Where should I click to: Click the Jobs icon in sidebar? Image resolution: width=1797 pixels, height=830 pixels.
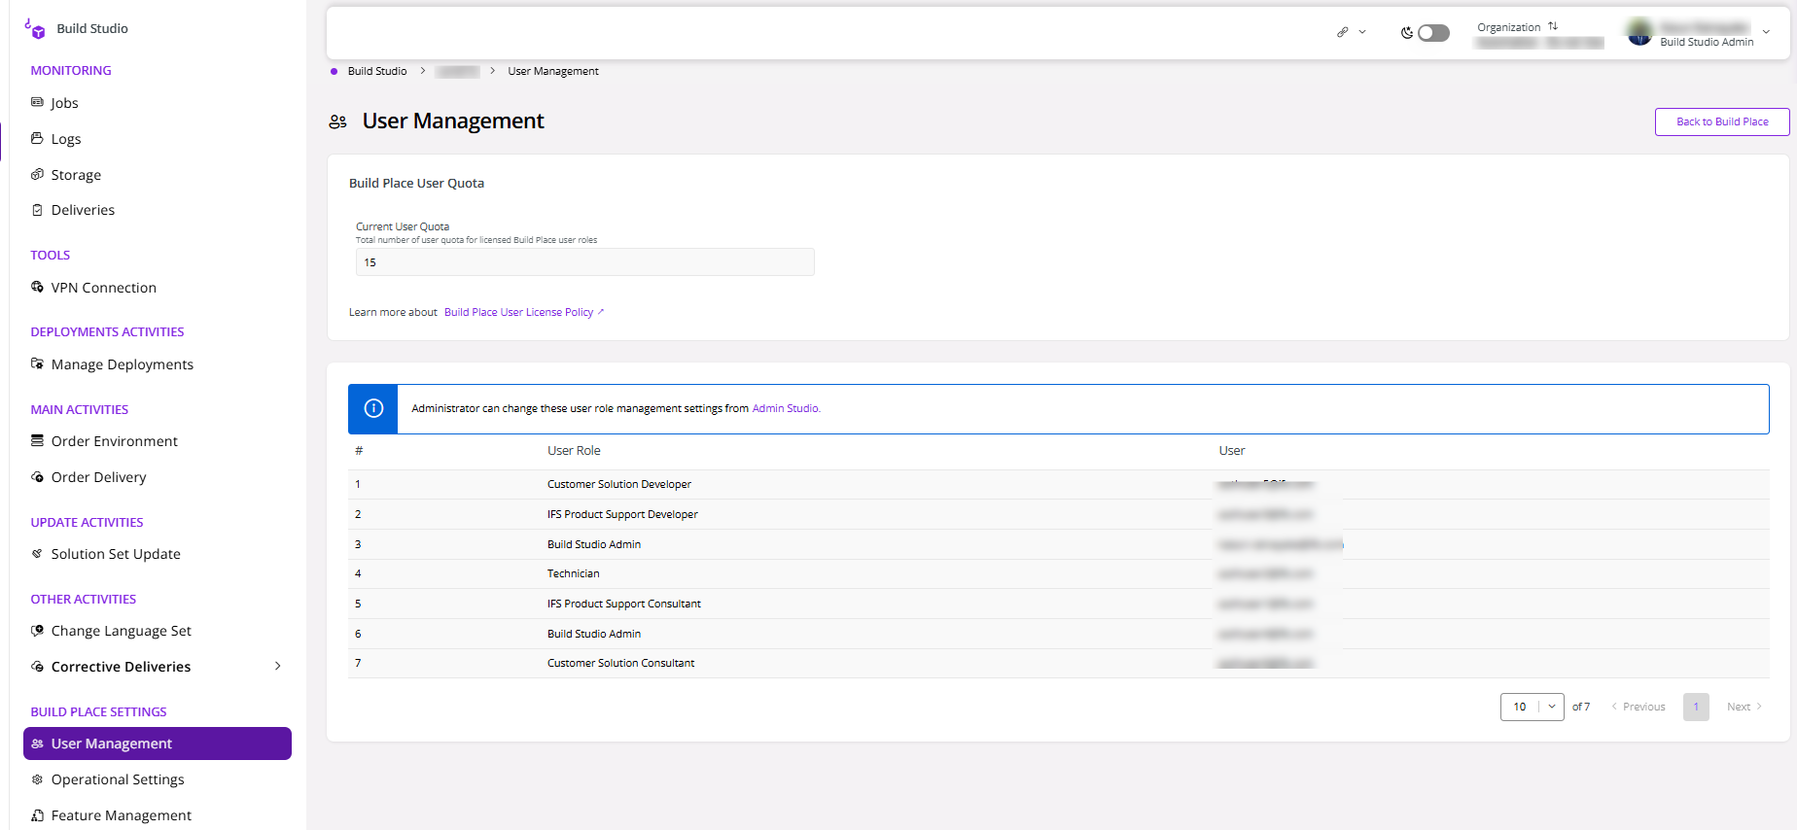tap(37, 102)
